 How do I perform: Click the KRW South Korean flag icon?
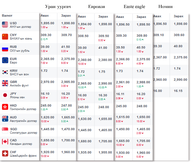(x=5, y=72)
